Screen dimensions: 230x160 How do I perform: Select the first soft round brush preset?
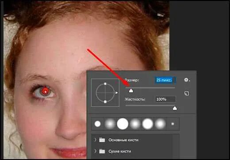(x=110, y=124)
